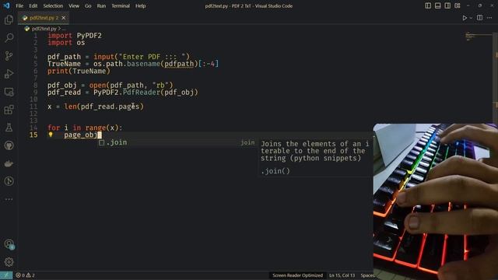Customize layout from title bar icon
This screenshot has width=498, height=280.
coord(458,5)
